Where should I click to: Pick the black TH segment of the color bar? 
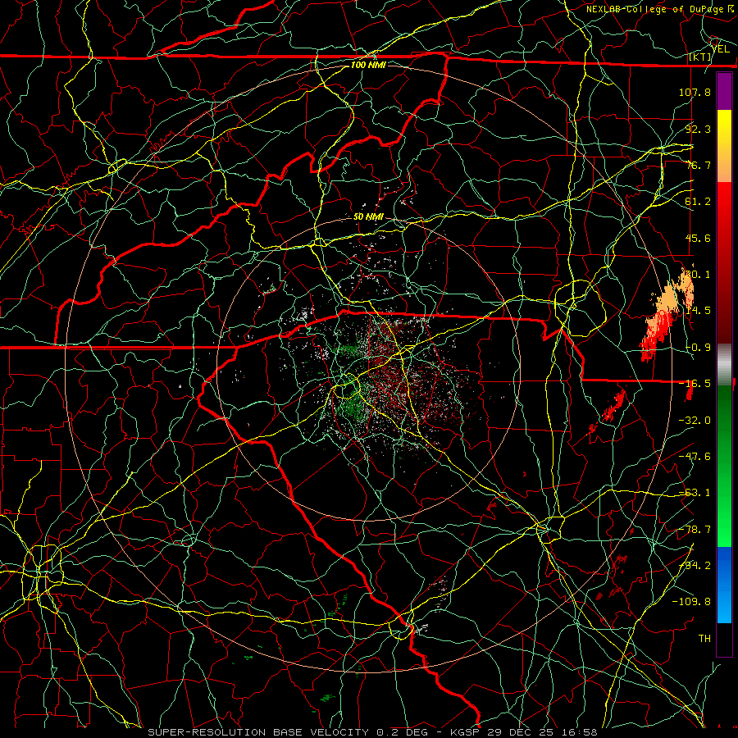pos(724,639)
